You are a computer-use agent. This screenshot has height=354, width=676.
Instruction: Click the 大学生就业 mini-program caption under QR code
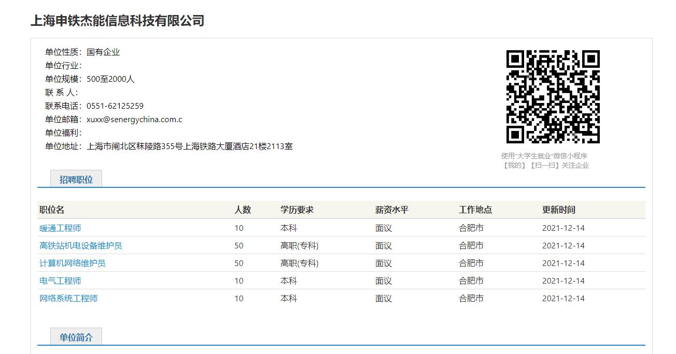coord(544,156)
